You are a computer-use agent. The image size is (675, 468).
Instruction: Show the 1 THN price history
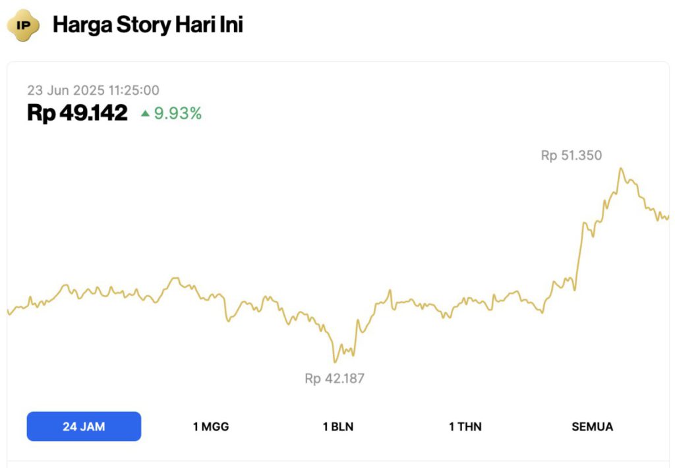point(465,426)
